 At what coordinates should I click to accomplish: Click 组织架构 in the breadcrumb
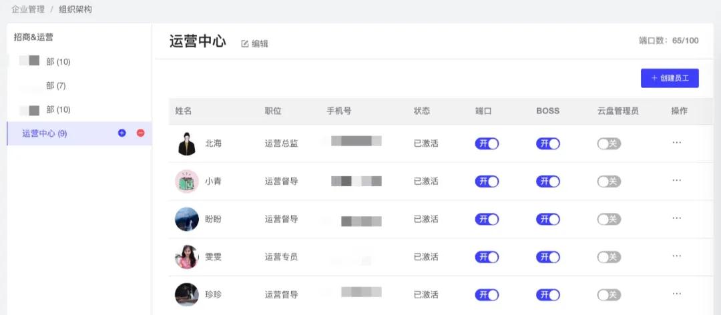[x=75, y=9]
